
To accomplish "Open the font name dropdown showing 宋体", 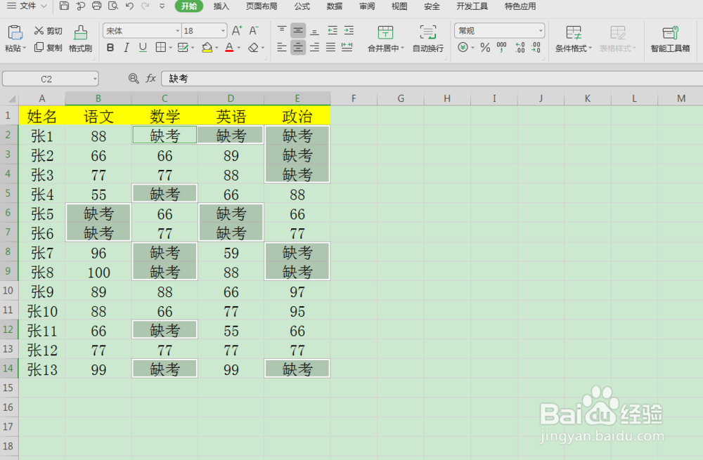I will coord(141,30).
